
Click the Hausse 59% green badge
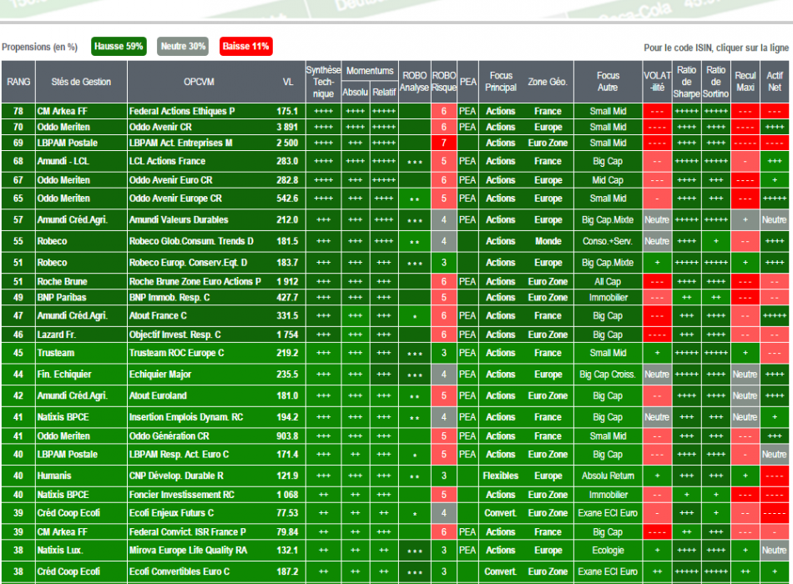pyautogui.click(x=119, y=47)
